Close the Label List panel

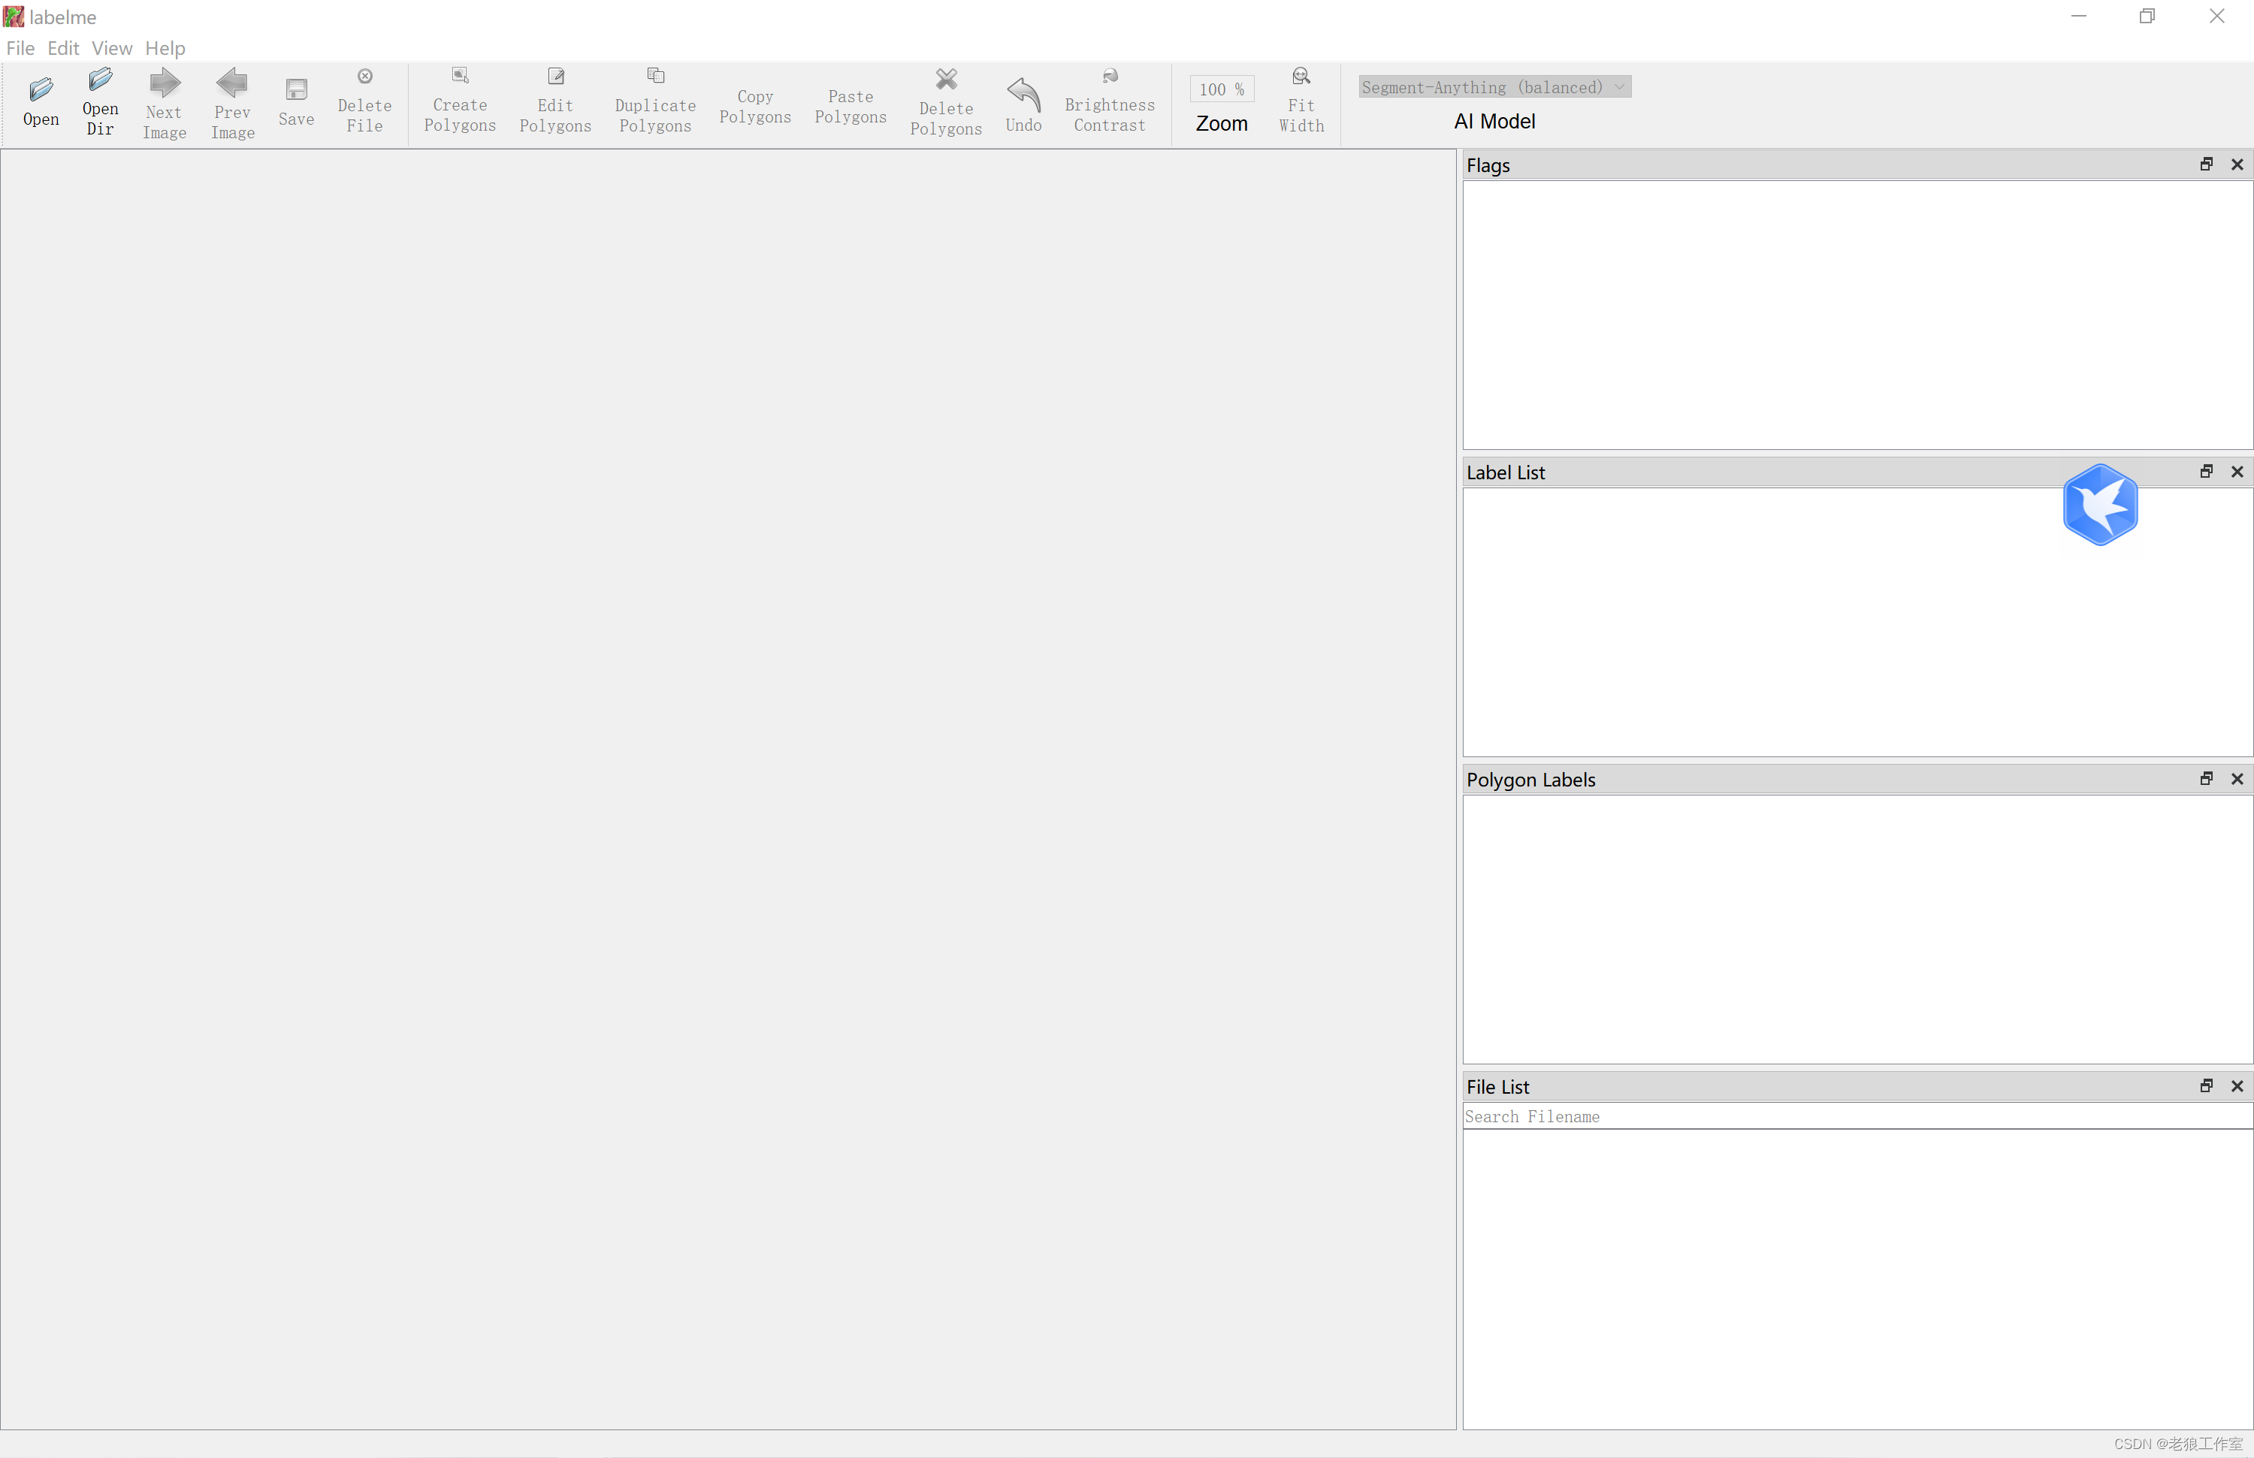(x=2237, y=472)
